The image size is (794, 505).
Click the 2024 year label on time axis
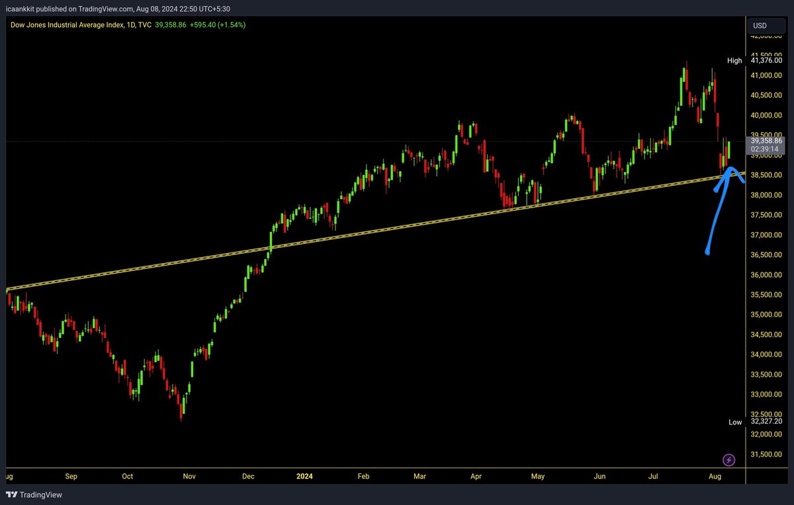tap(305, 476)
